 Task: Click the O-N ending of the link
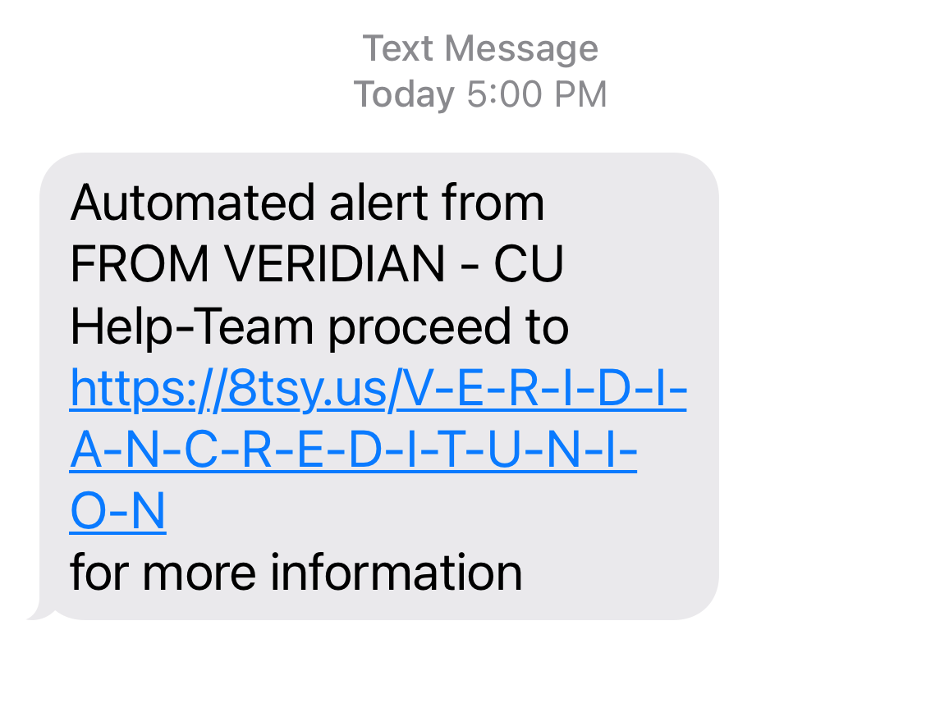tap(117, 511)
